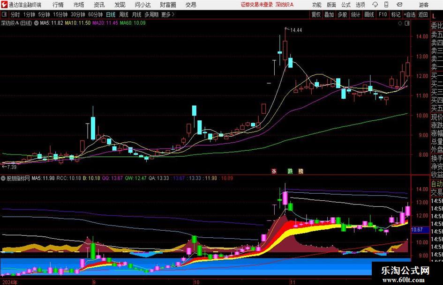Click the 游客 guest account label
Image resolution: width=443 pixels, height=285 pixels.
424,5
